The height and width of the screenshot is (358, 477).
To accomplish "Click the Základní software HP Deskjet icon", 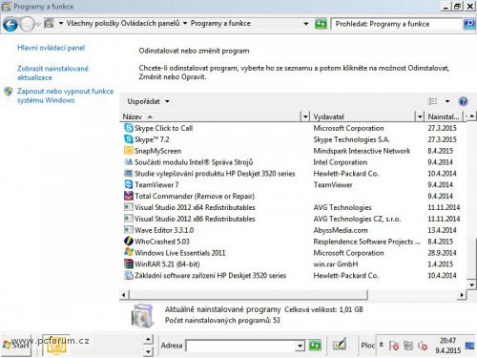I will 128,275.
